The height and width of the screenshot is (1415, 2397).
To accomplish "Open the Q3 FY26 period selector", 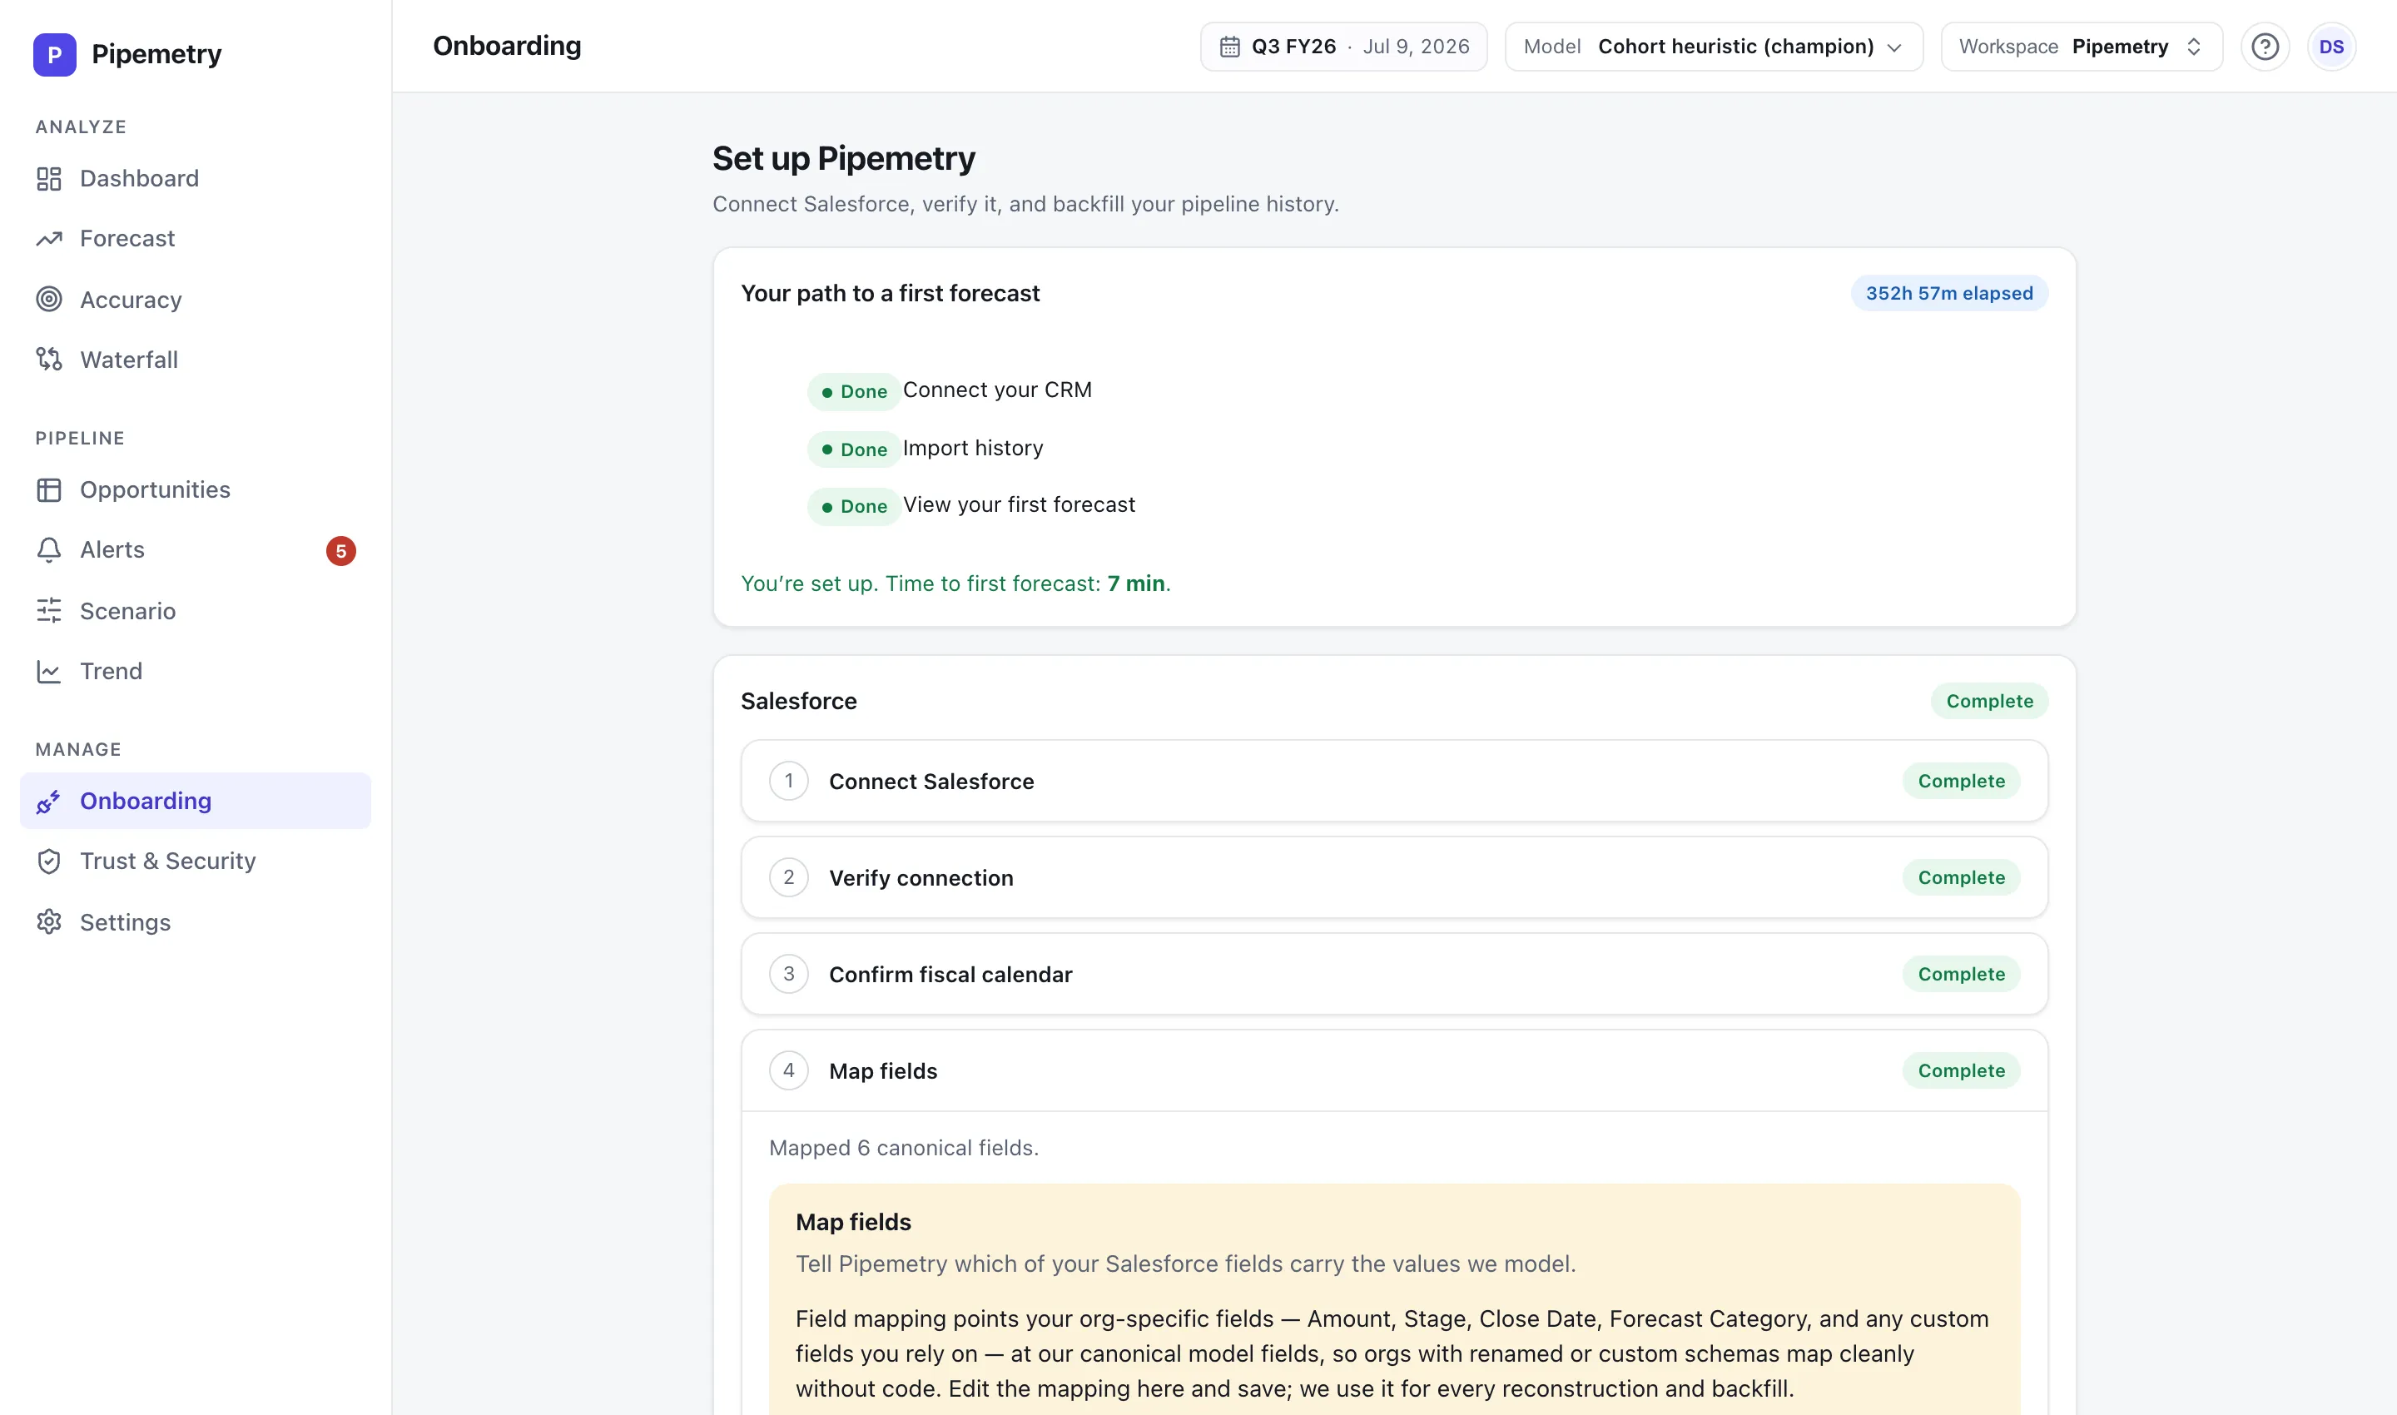I will pyautogui.click(x=1343, y=47).
